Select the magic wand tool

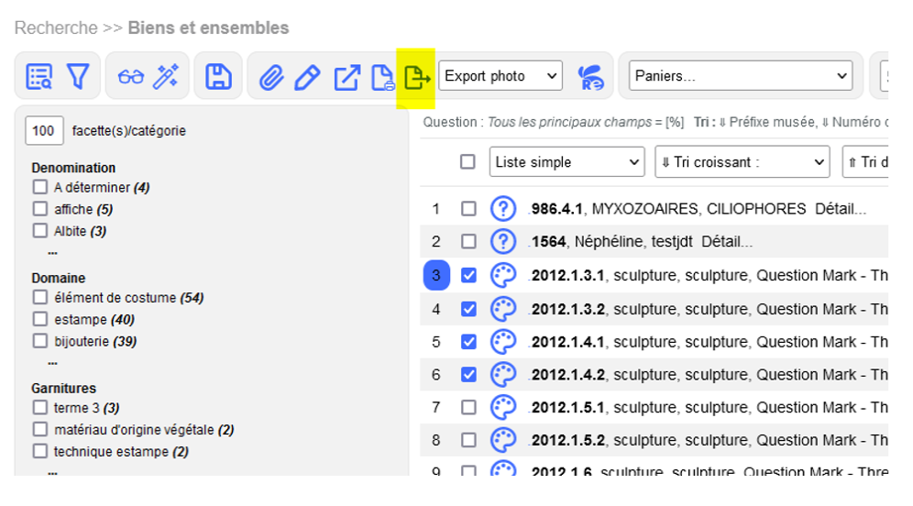166,77
